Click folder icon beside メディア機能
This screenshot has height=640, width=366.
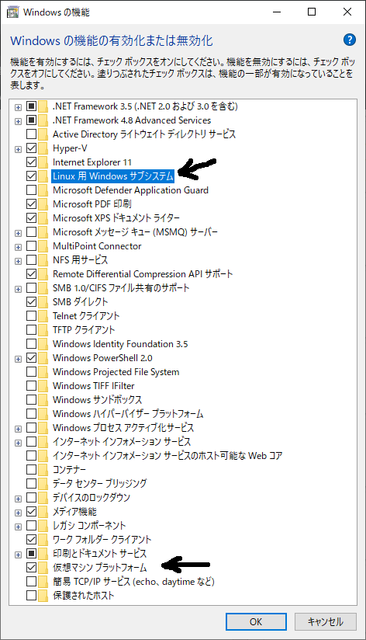[43, 511]
